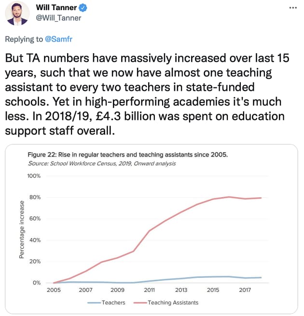Click the Percentage increase axis title
Screen dimensions: 304x316
point(22,230)
